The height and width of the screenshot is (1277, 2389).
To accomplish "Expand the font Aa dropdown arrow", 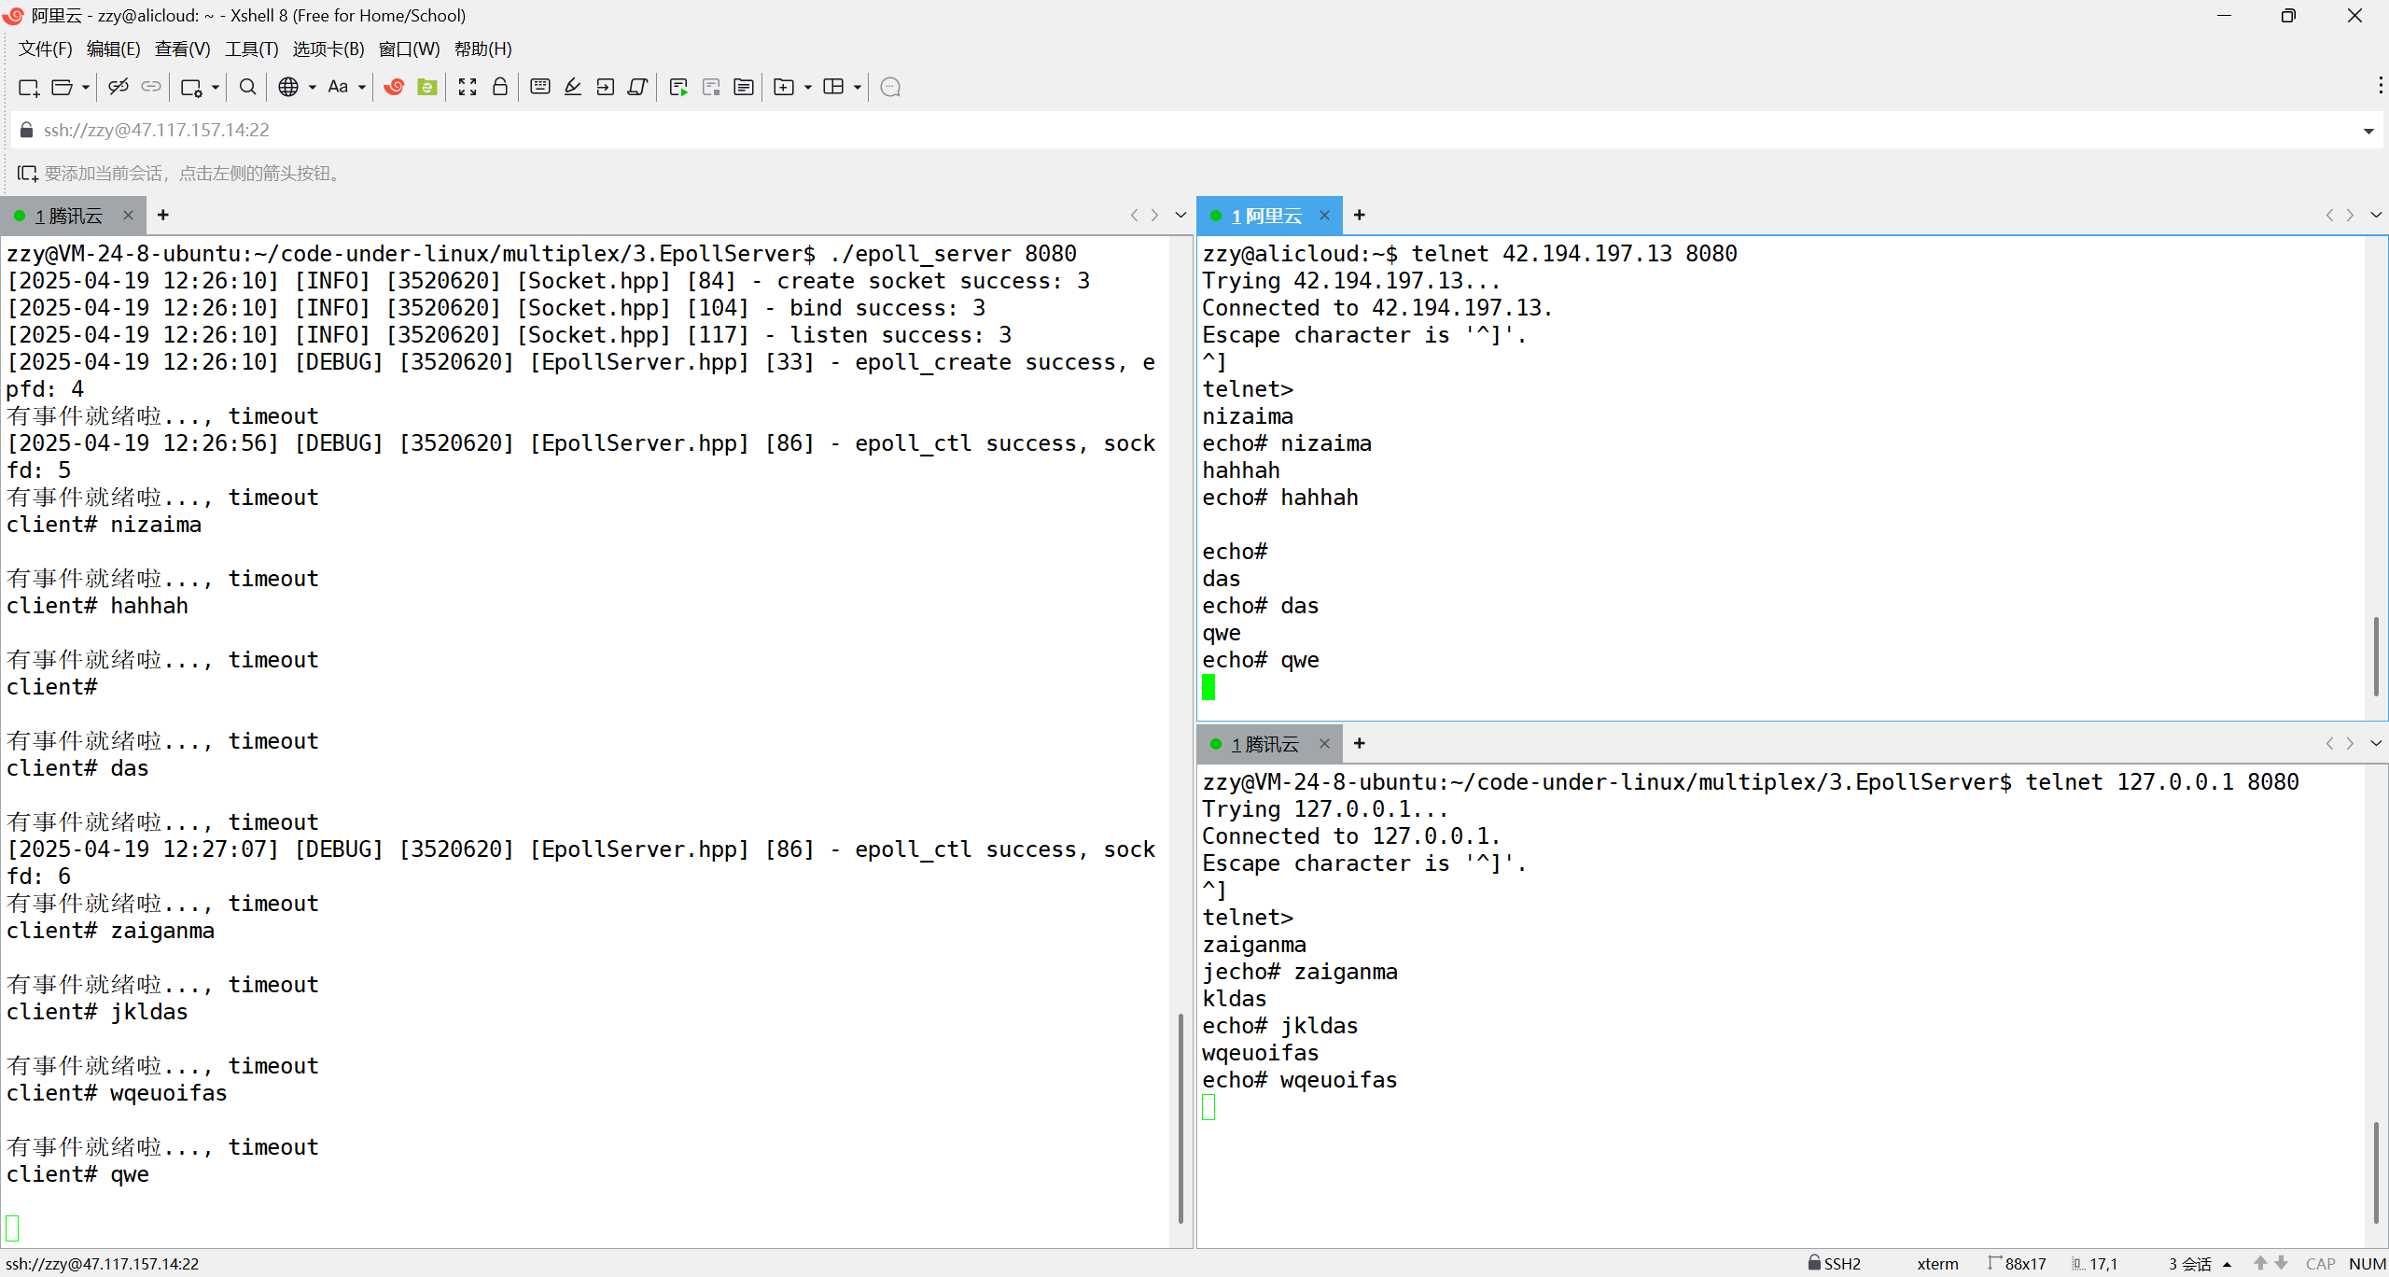I will pyautogui.click(x=362, y=88).
